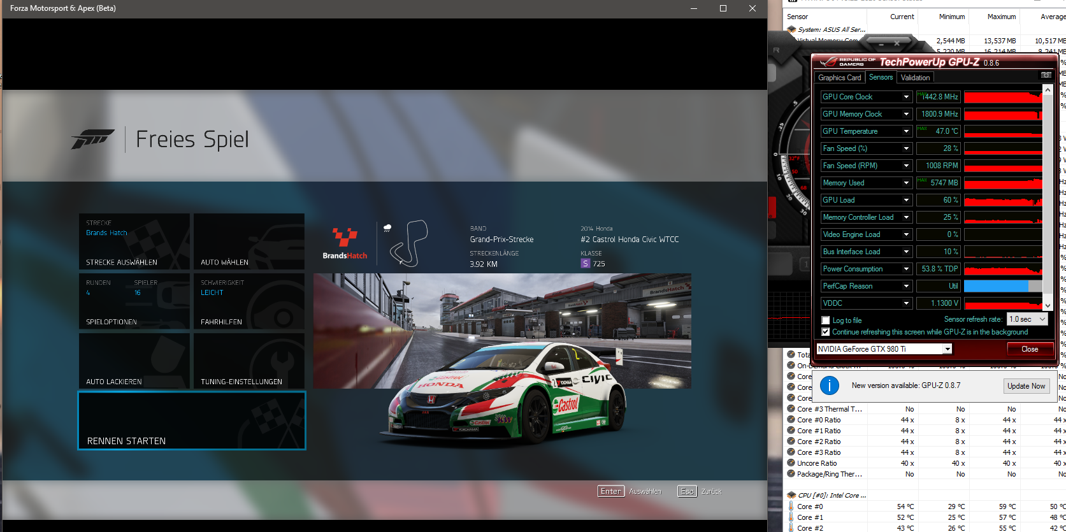1066x532 pixels.
Task: Click the gauge icon for Core #1 Ratio
Action: point(791,431)
